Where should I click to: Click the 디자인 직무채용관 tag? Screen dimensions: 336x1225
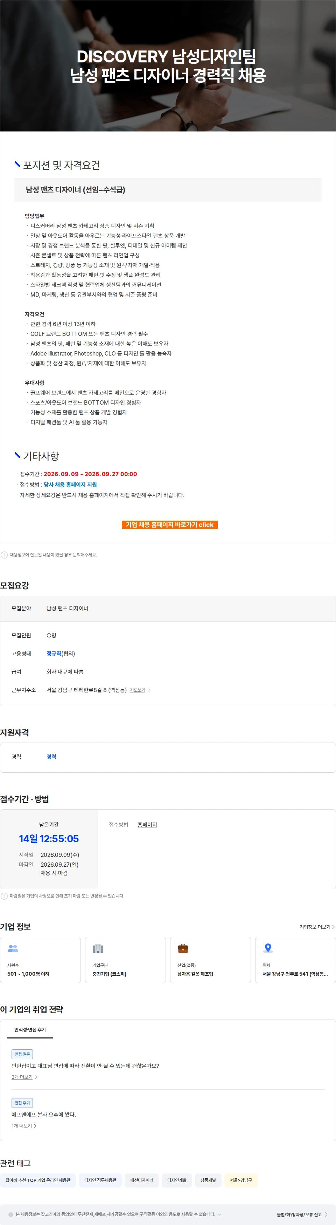[100, 1180]
